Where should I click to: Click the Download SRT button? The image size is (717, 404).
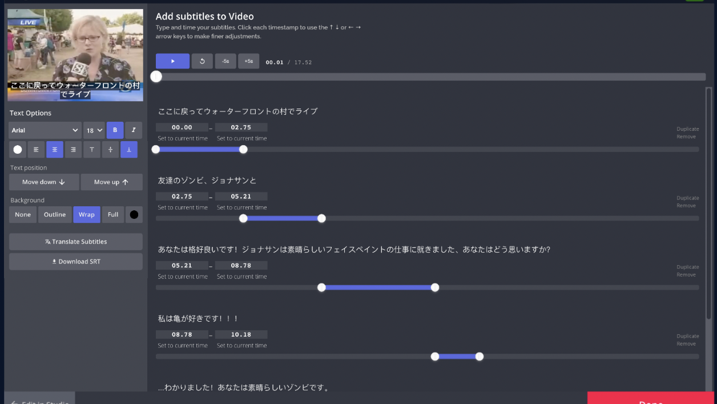click(x=76, y=262)
